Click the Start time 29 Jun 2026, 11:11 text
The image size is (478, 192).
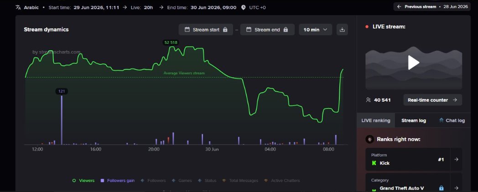84,7
